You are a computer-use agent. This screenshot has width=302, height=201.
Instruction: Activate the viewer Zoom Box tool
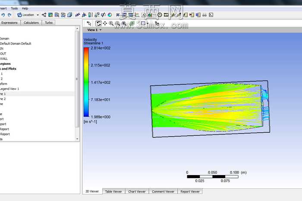click(x=117, y=23)
